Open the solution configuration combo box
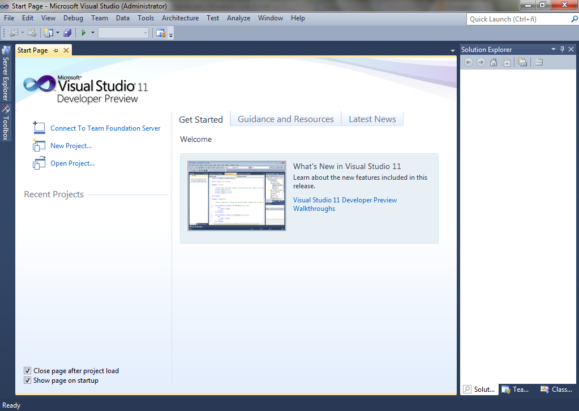579x411 pixels. coord(123,33)
